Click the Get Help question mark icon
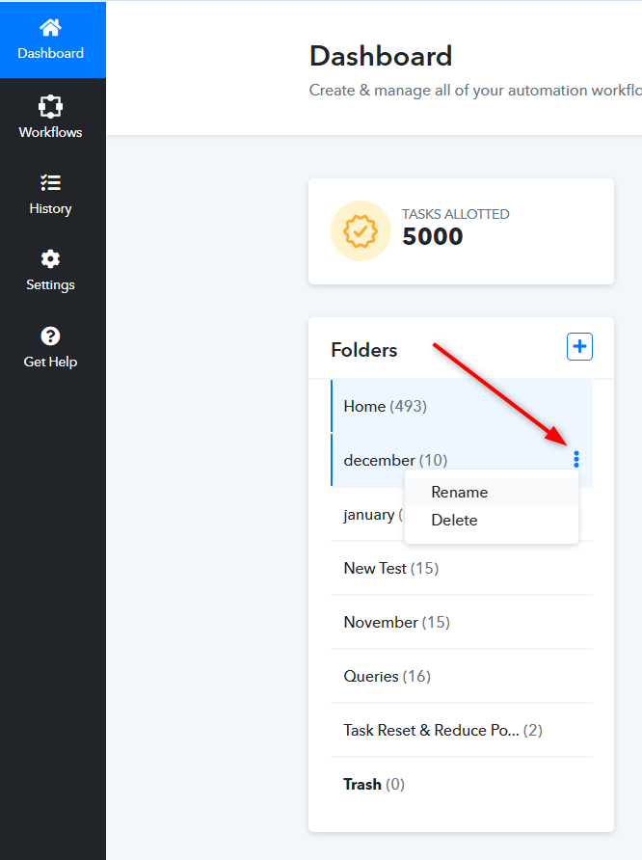Screen dimensions: 642x860 [x=50, y=336]
